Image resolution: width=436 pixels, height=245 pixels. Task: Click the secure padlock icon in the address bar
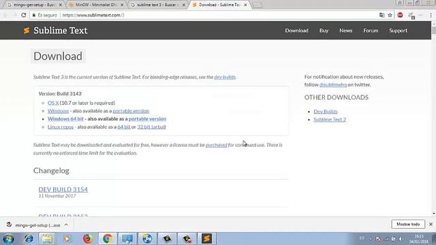[x=34, y=15]
